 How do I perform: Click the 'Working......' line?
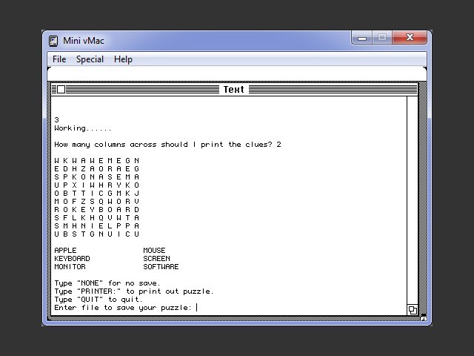click(x=83, y=128)
